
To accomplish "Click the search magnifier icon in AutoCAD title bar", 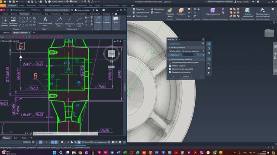I will click(72, 10).
